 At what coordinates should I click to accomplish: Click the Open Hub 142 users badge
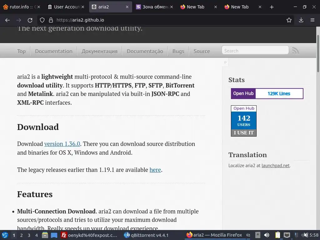pos(244,121)
